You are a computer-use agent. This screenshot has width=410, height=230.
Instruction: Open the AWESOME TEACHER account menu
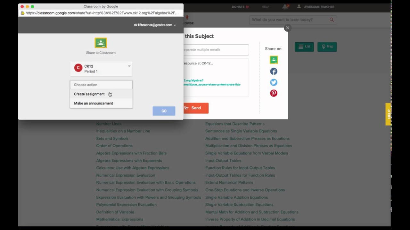[x=316, y=7]
